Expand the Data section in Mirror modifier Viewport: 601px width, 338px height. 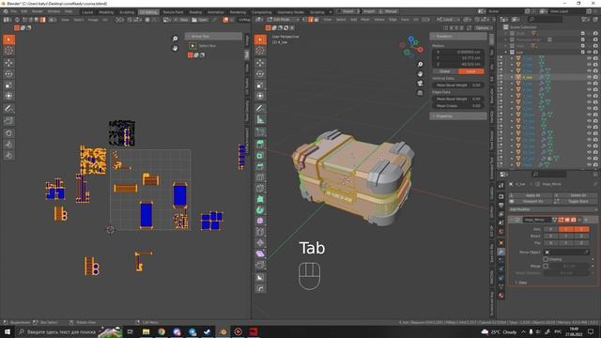point(522,283)
